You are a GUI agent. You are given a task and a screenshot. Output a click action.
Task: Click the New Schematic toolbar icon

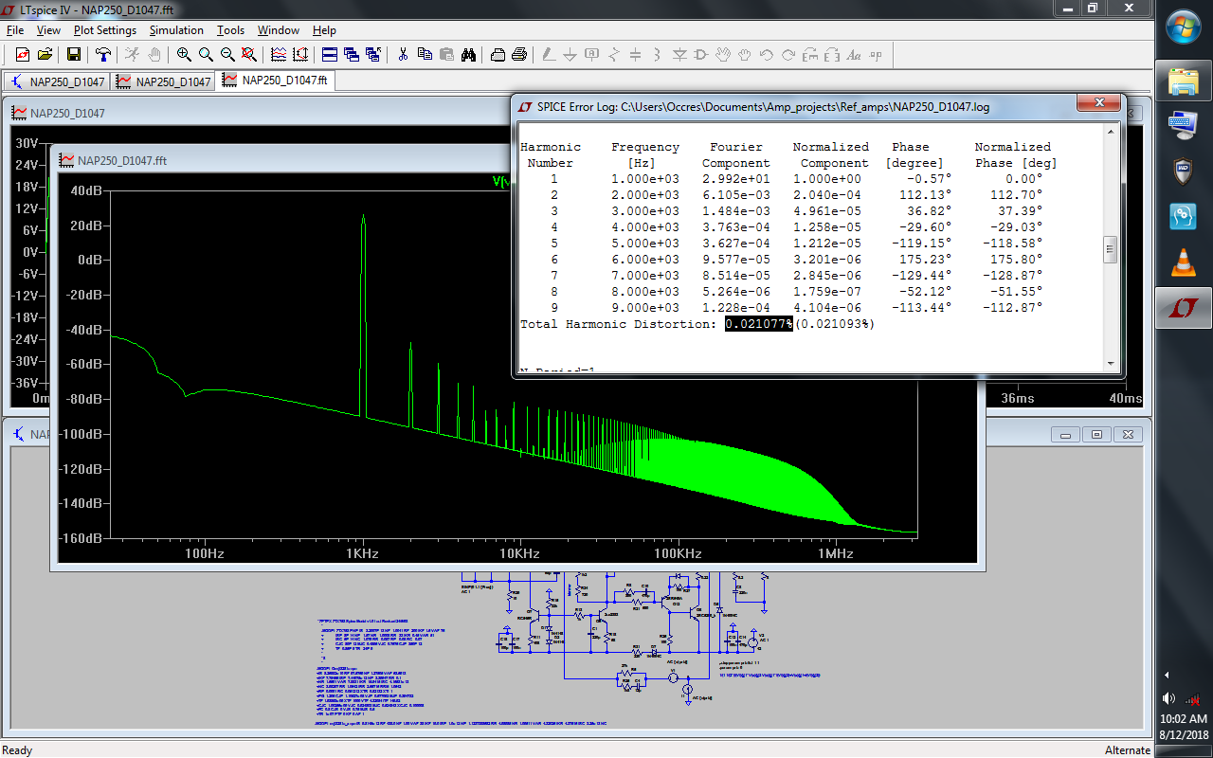23,54
